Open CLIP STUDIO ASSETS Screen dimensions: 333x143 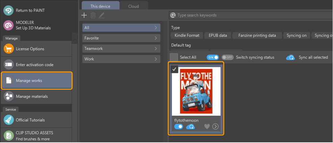click(36, 136)
